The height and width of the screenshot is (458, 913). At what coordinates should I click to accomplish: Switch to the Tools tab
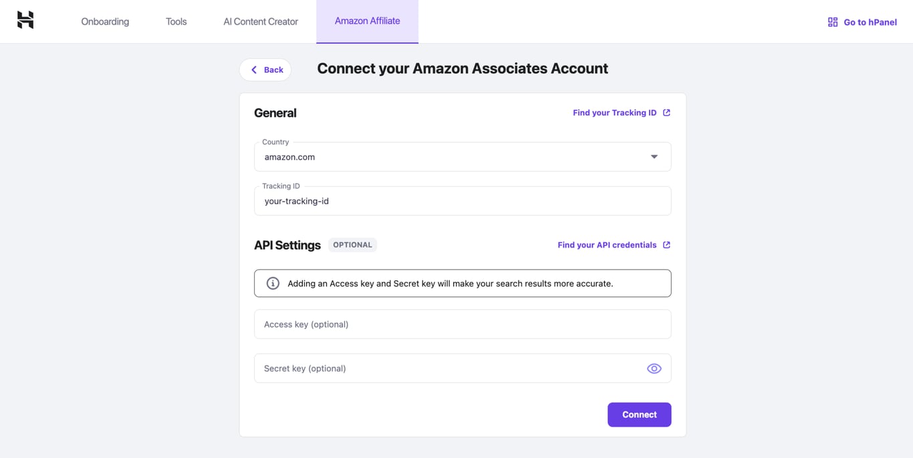click(176, 21)
